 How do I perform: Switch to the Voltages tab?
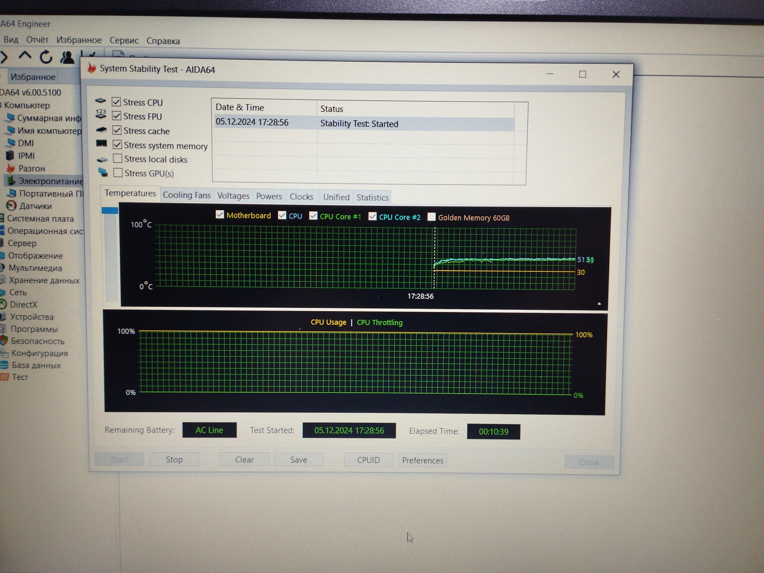click(x=233, y=196)
